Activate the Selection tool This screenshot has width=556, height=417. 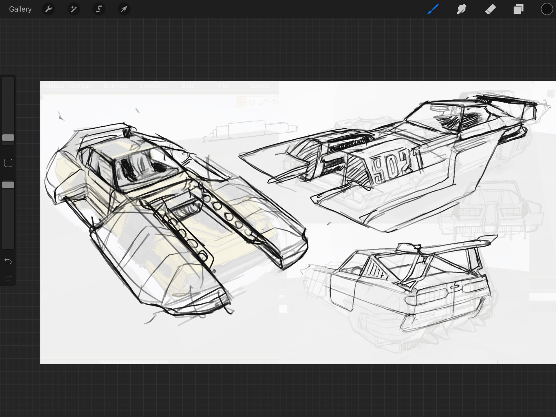click(x=98, y=9)
